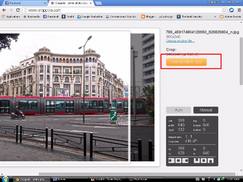Click the Download this crop button
The image size is (243, 182).
[x=186, y=62]
